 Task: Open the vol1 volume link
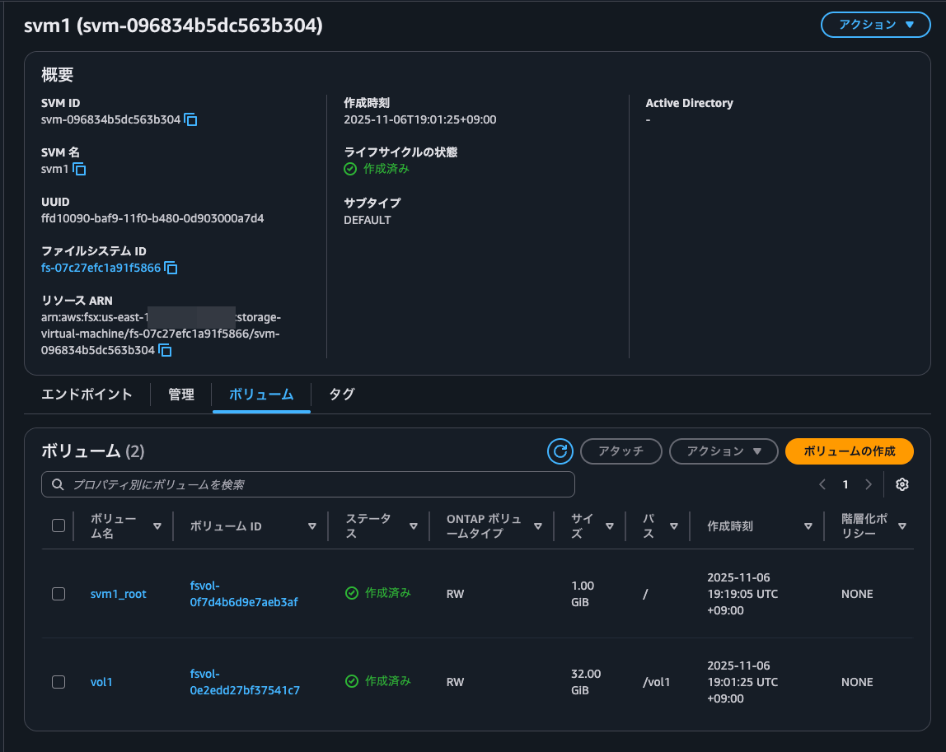[x=101, y=682]
